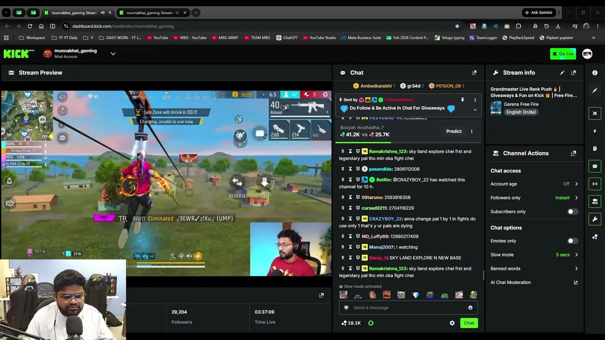Switch to the second munnabhai_gaming Stream tab

[x=153, y=13]
